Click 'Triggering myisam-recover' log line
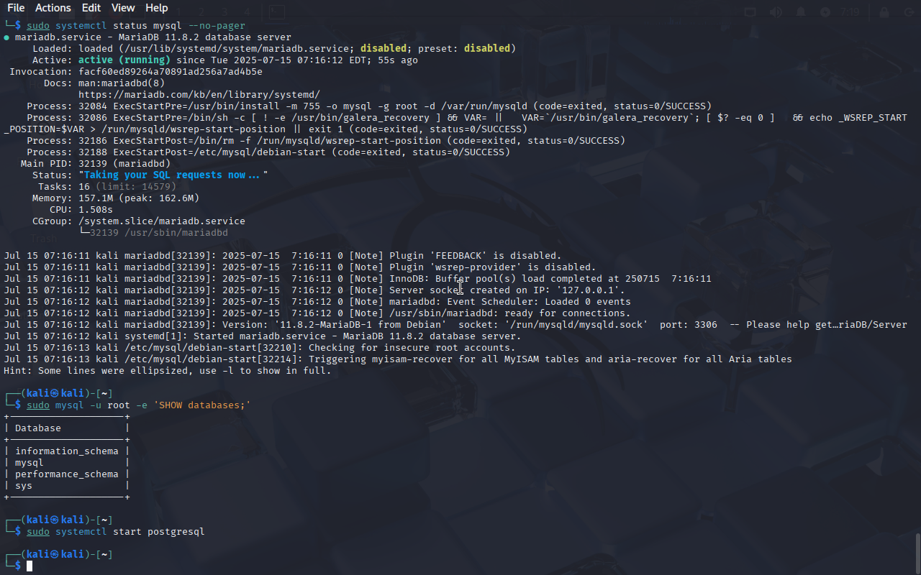The height and width of the screenshot is (575, 921). tap(398, 359)
